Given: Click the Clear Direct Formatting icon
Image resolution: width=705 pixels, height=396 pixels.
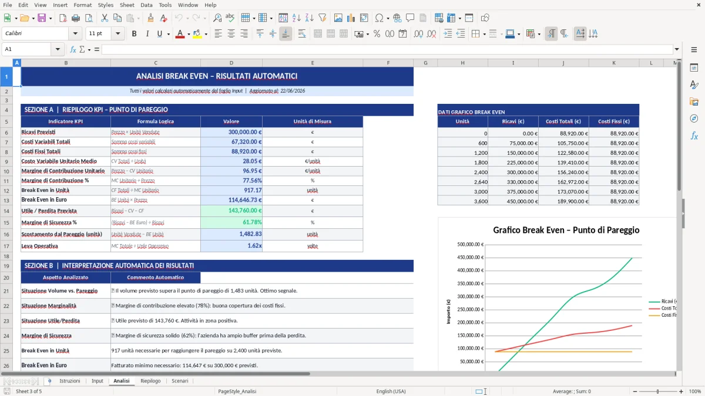Looking at the screenshot, I should pos(163,18).
